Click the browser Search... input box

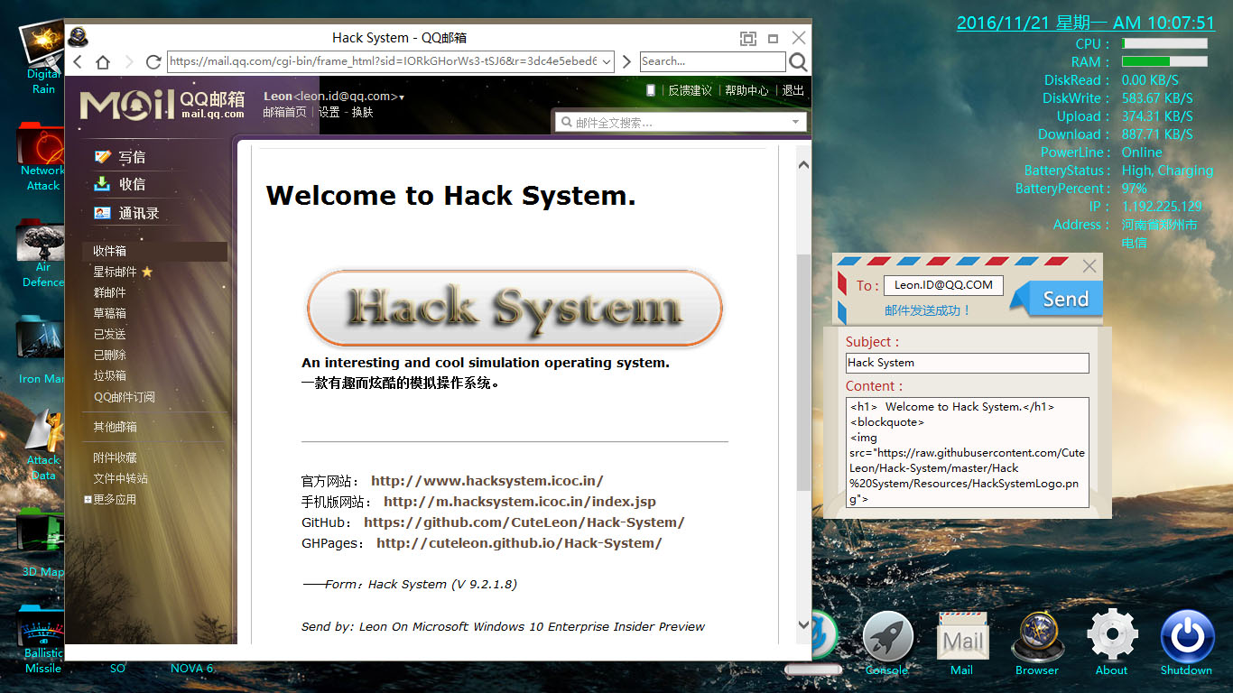click(713, 61)
